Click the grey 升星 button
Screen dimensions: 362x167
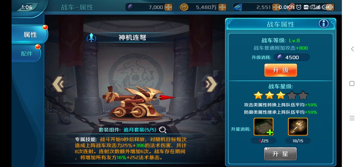[x=280, y=154]
